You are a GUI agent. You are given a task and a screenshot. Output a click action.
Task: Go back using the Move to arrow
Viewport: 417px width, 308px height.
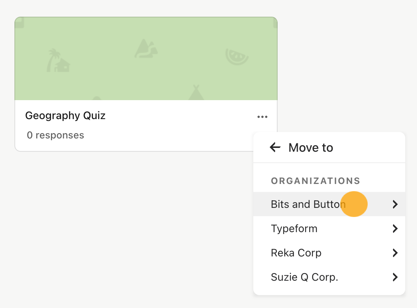point(275,147)
